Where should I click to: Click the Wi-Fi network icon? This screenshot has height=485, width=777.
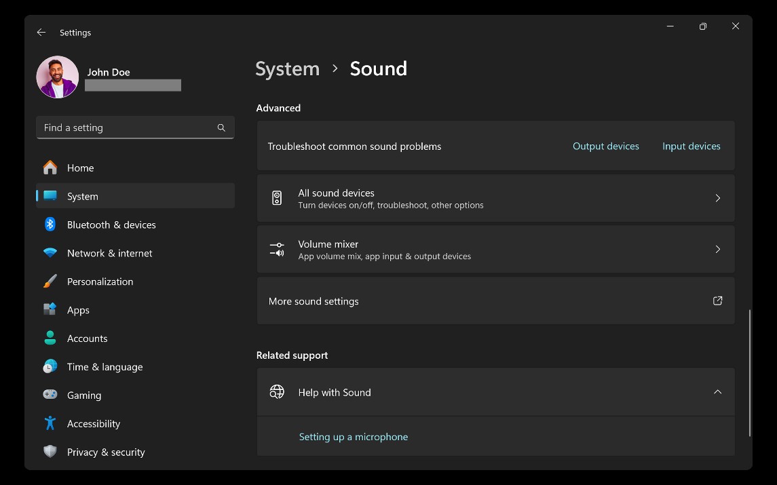point(50,252)
